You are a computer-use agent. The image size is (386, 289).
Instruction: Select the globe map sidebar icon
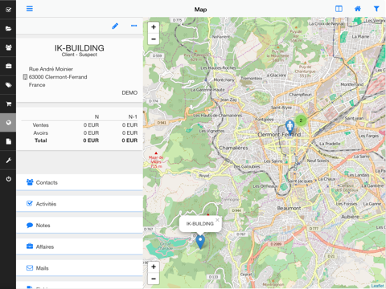[9, 123]
